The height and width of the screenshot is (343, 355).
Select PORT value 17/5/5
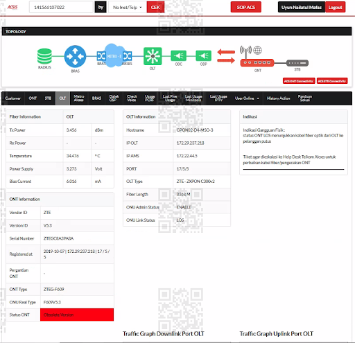(x=182, y=169)
